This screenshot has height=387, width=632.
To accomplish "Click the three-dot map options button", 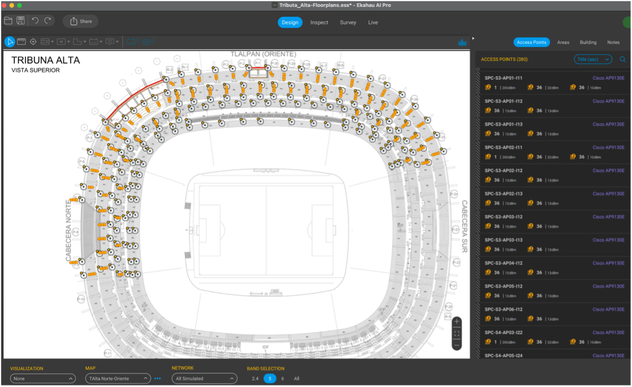I will pyautogui.click(x=157, y=379).
